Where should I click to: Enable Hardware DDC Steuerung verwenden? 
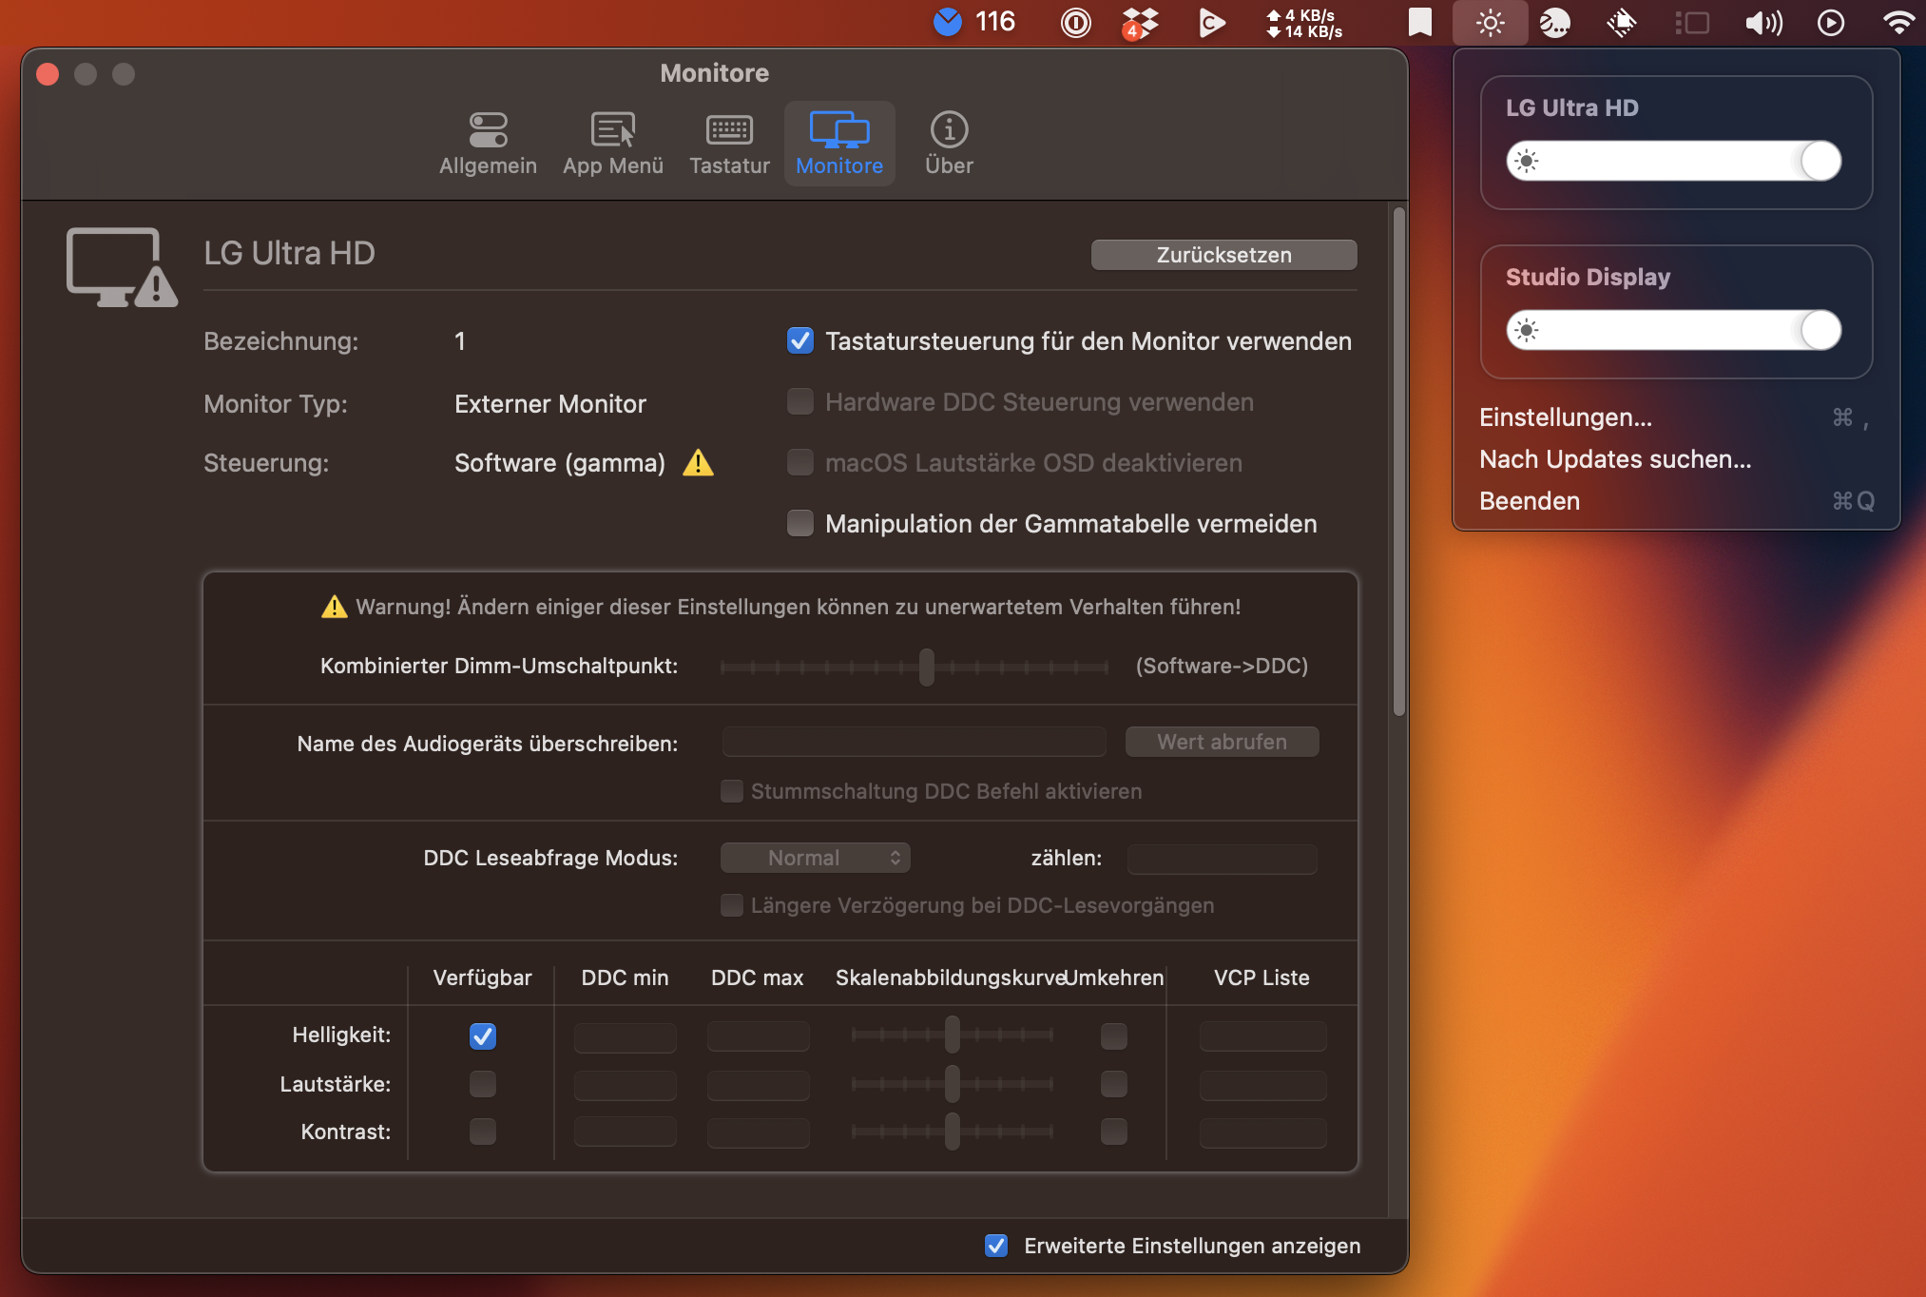pyautogui.click(x=800, y=401)
